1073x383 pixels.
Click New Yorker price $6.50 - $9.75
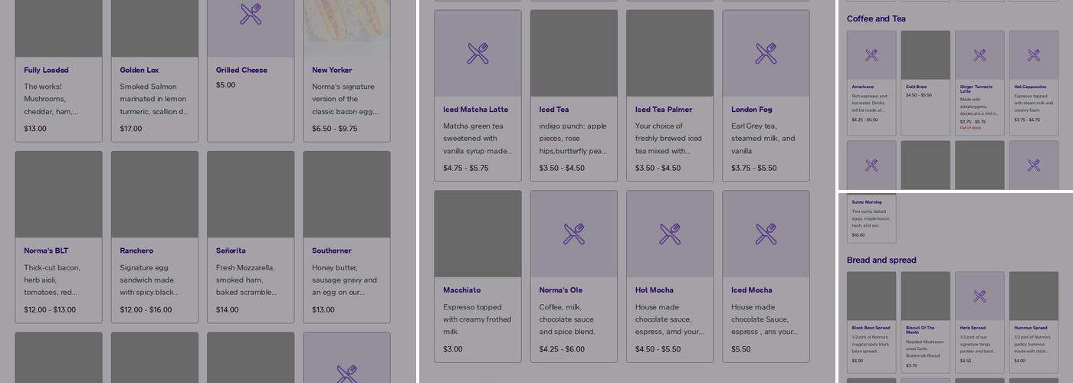[x=335, y=129]
